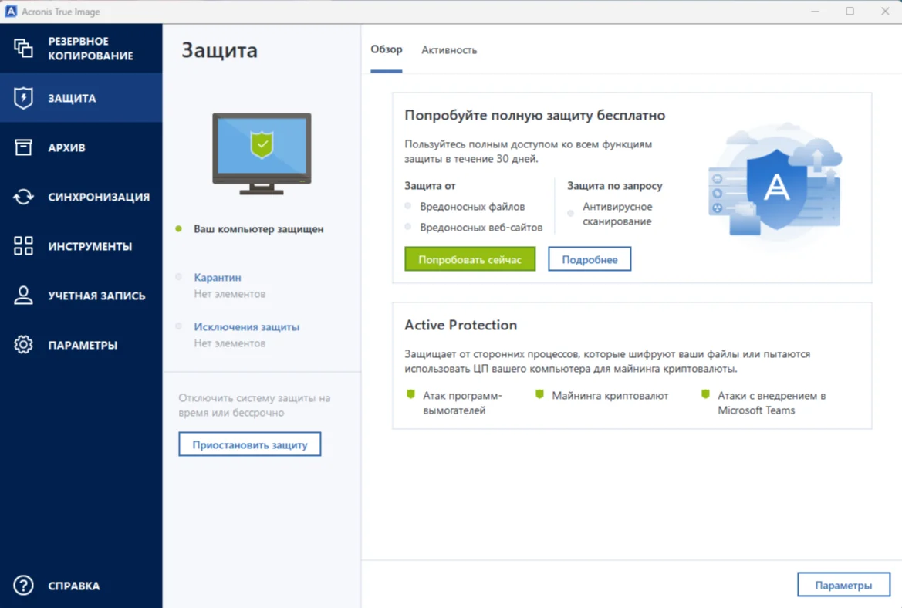The image size is (902, 608).
Task: Open the Резервное копирование section label
Action: tap(90, 49)
